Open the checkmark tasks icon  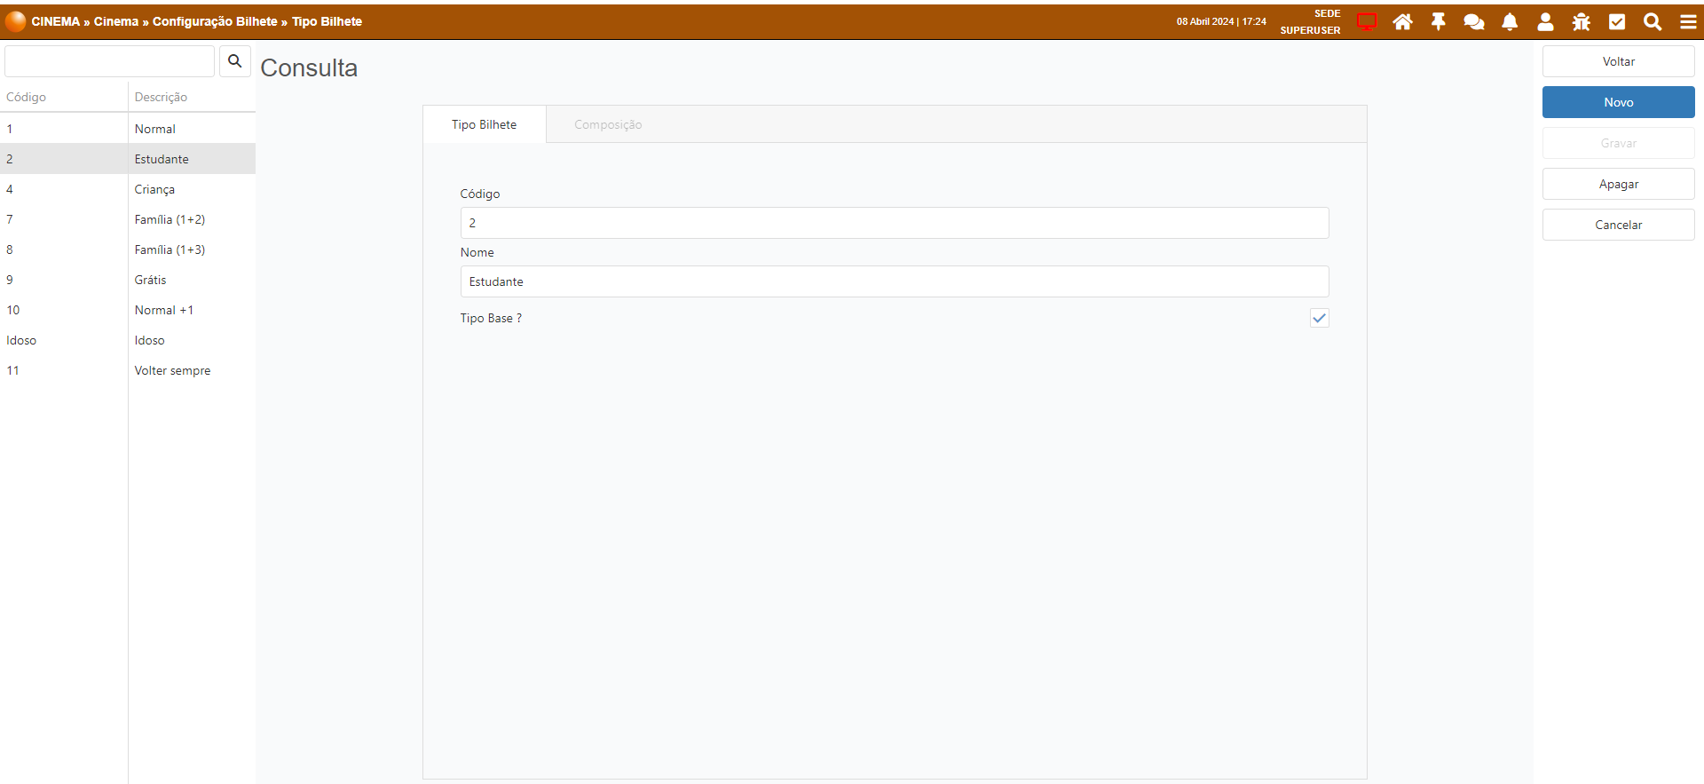pyautogui.click(x=1617, y=22)
